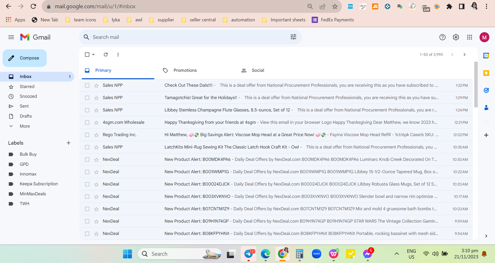
Task: Show hidden system tray icons chevron
Action: click(397, 254)
